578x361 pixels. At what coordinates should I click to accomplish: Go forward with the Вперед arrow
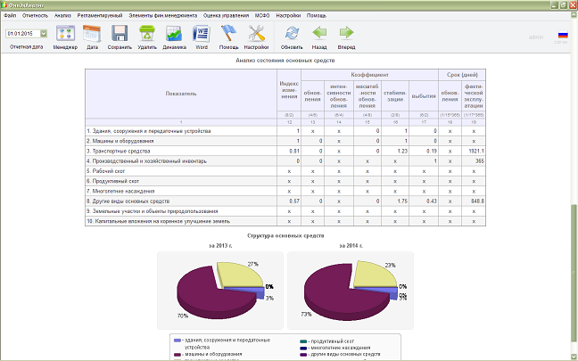point(346,33)
